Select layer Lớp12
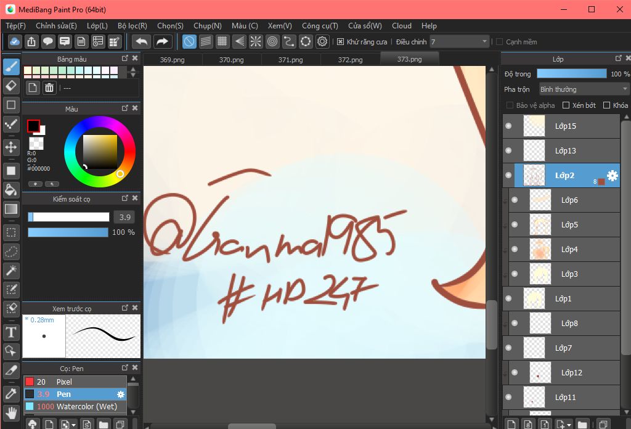631x429 pixels. pos(564,373)
